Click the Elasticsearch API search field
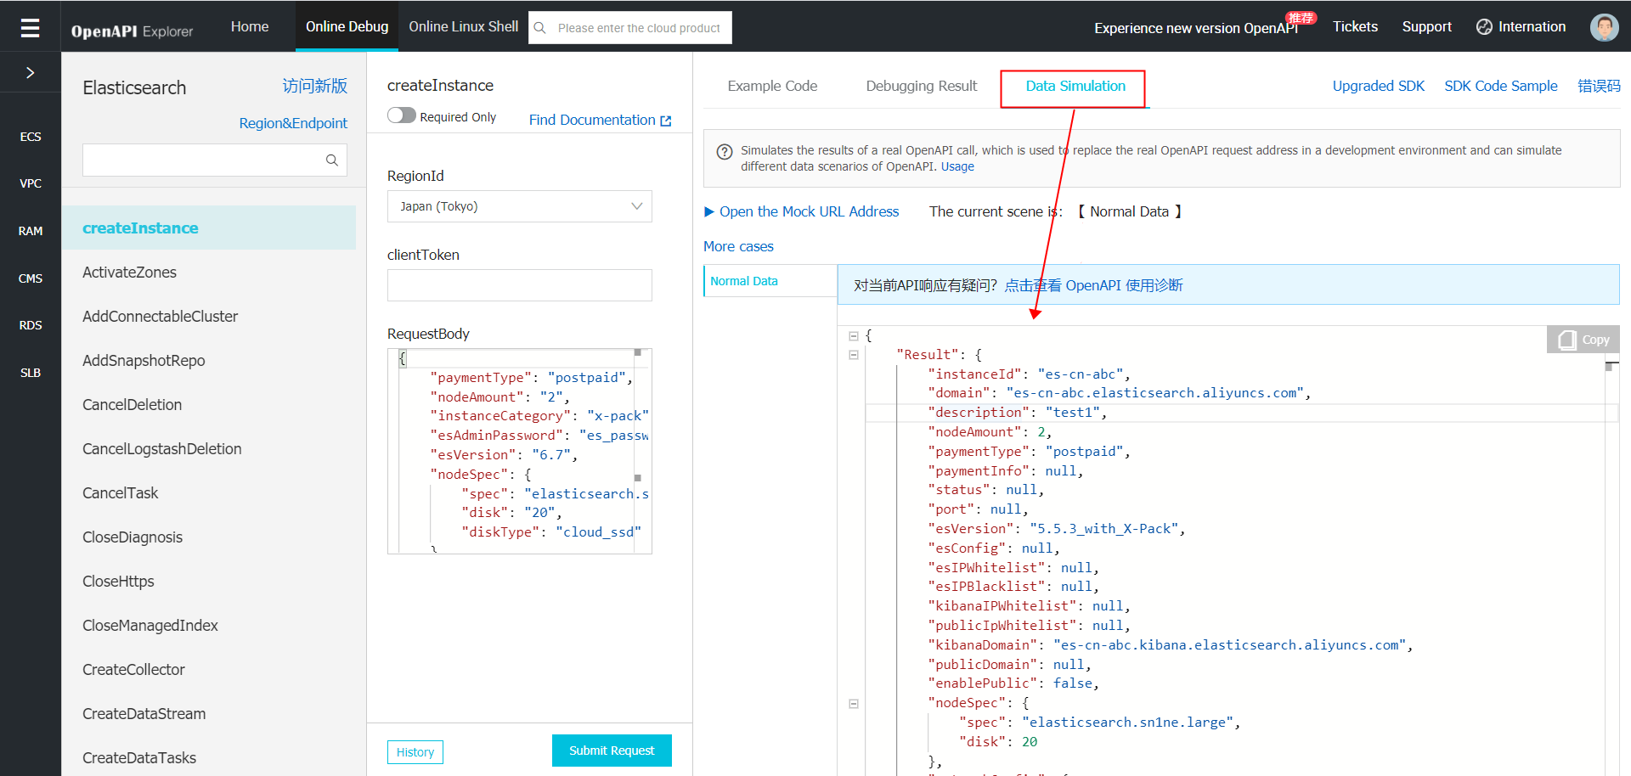This screenshot has width=1631, height=776. (215, 160)
